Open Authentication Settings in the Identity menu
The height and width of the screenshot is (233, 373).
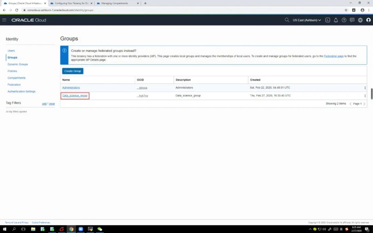pyautogui.click(x=21, y=91)
